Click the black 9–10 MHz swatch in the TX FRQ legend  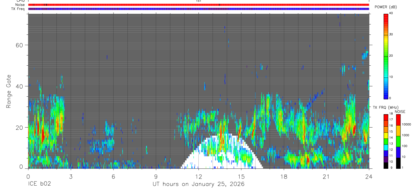[x=386, y=165]
